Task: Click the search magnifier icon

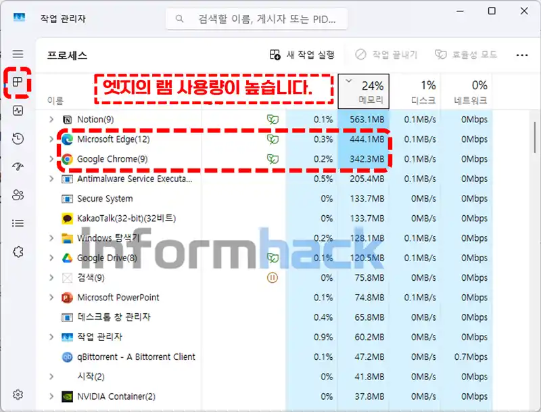Action: pos(179,18)
